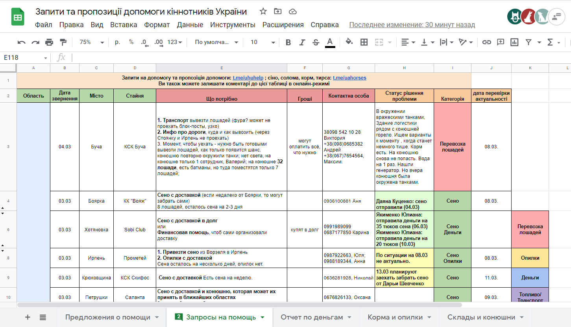The width and height of the screenshot is (571, 327).
Task: Open the t.me/uhuhelp link
Action: 248,78
